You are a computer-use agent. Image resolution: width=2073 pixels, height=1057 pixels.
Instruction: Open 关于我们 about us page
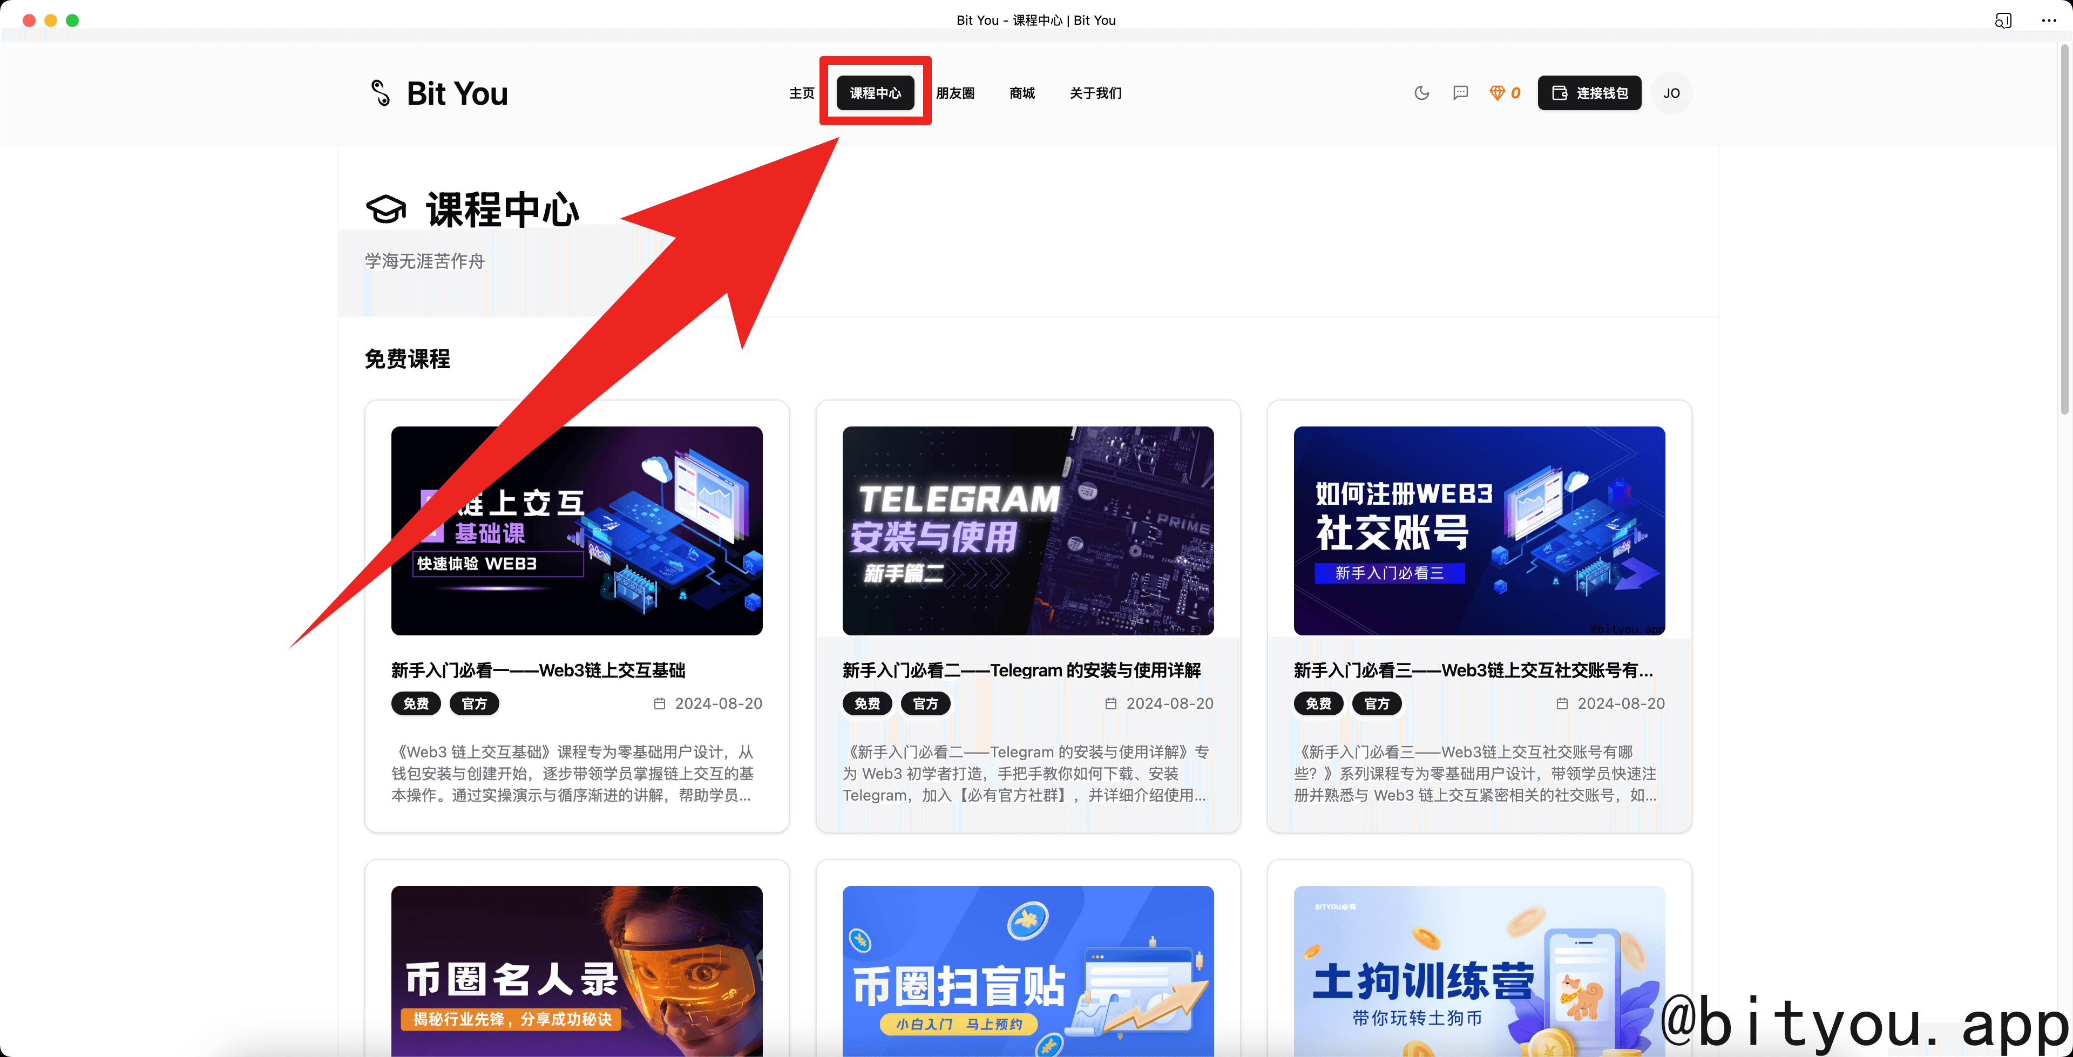pyautogui.click(x=1095, y=93)
